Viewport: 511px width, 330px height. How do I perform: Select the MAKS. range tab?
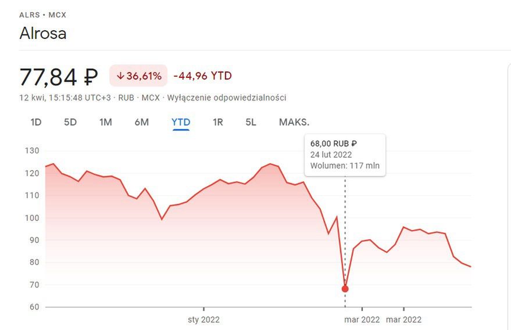click(294, 122)
